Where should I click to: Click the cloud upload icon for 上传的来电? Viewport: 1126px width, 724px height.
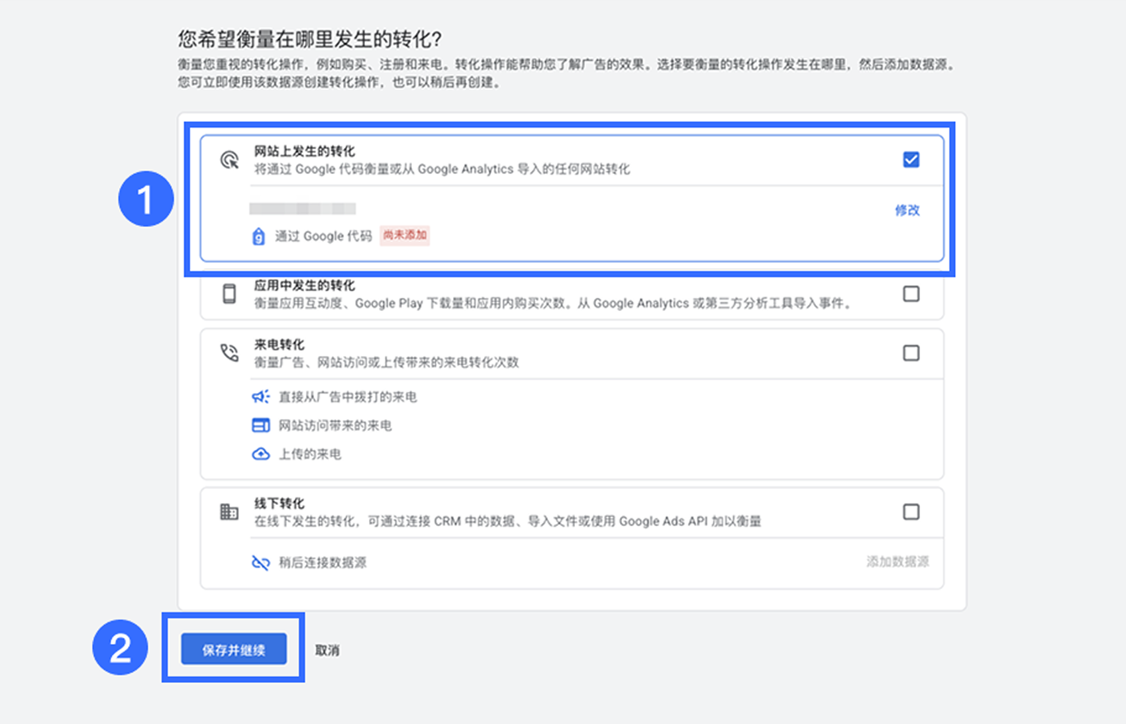click(x=261, y=454)
